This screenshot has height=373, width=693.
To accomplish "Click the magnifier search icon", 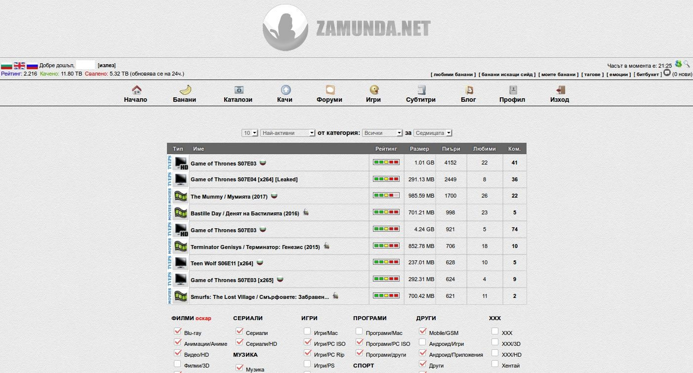I will coord(687,64).
